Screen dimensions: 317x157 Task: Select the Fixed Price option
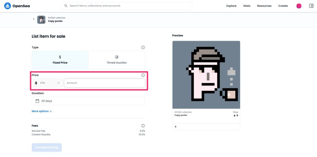click(x=60, y=60)
